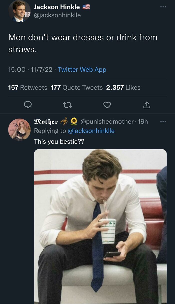Reply to Jackson Hinkle's tweet

coord(27,105)
